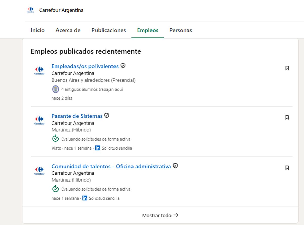
Task: Click the alumni school badge icon
Action: (55, 89)
